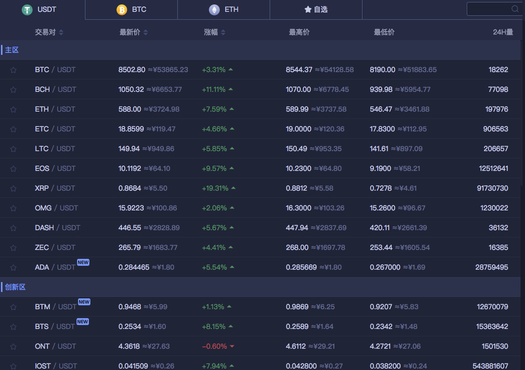Click BTS change value +8.15%

point(214,327)
